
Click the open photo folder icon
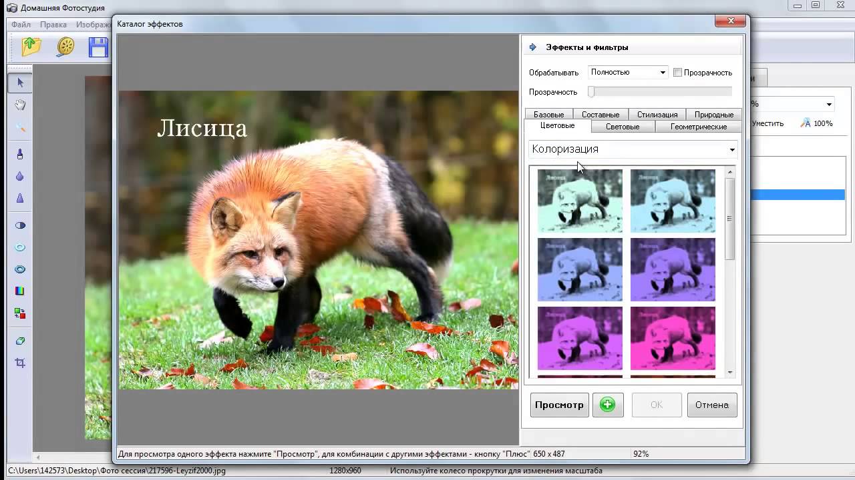(x=31, y=47)
